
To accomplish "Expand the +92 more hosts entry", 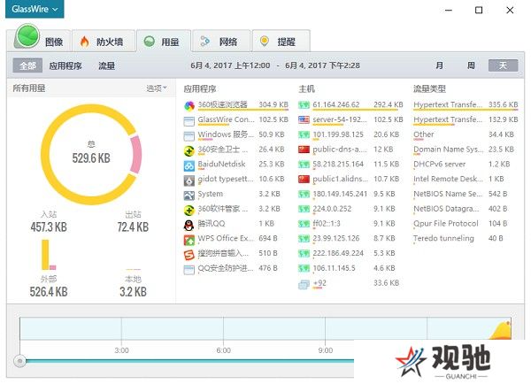I will [x=349, y=283].
